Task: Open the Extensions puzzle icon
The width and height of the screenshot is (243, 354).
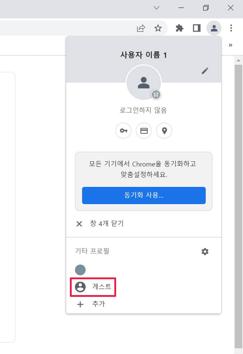Action: [180, 28]
